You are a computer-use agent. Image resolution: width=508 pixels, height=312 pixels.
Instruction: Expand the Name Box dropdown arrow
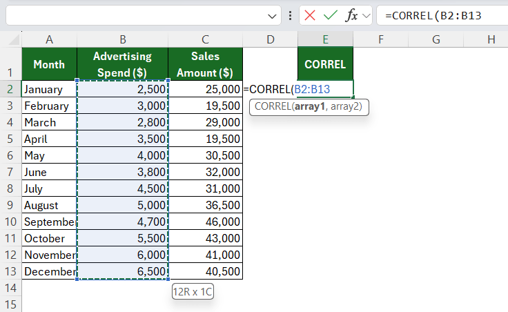click(272, 16)
